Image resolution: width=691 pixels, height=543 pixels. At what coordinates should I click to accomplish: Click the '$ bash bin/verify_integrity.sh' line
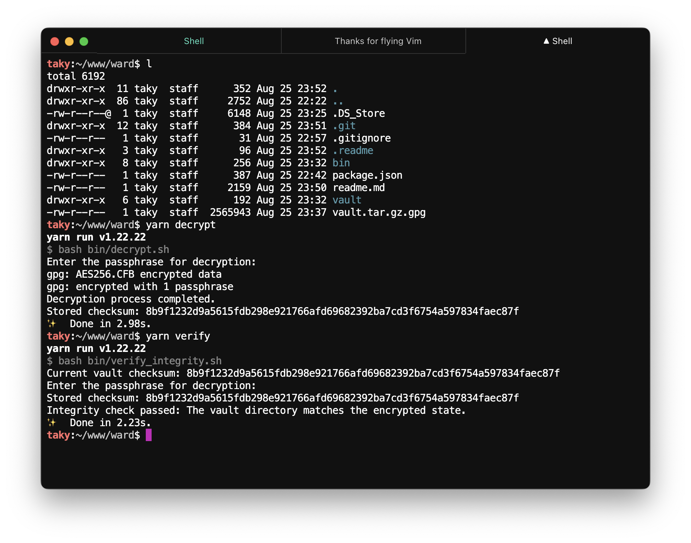pyautogui.click(x=134, y=361)
